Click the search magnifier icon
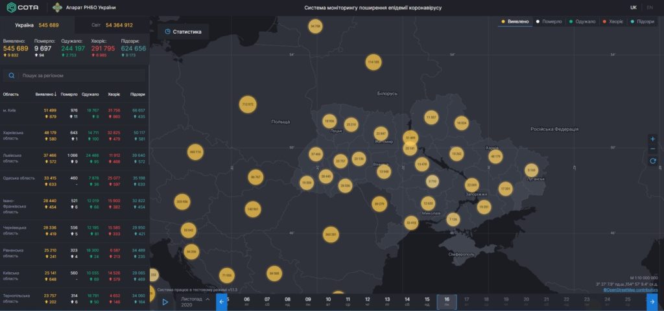Image resolution: width=664 pixels, height=311 pixels. [12, 75]
